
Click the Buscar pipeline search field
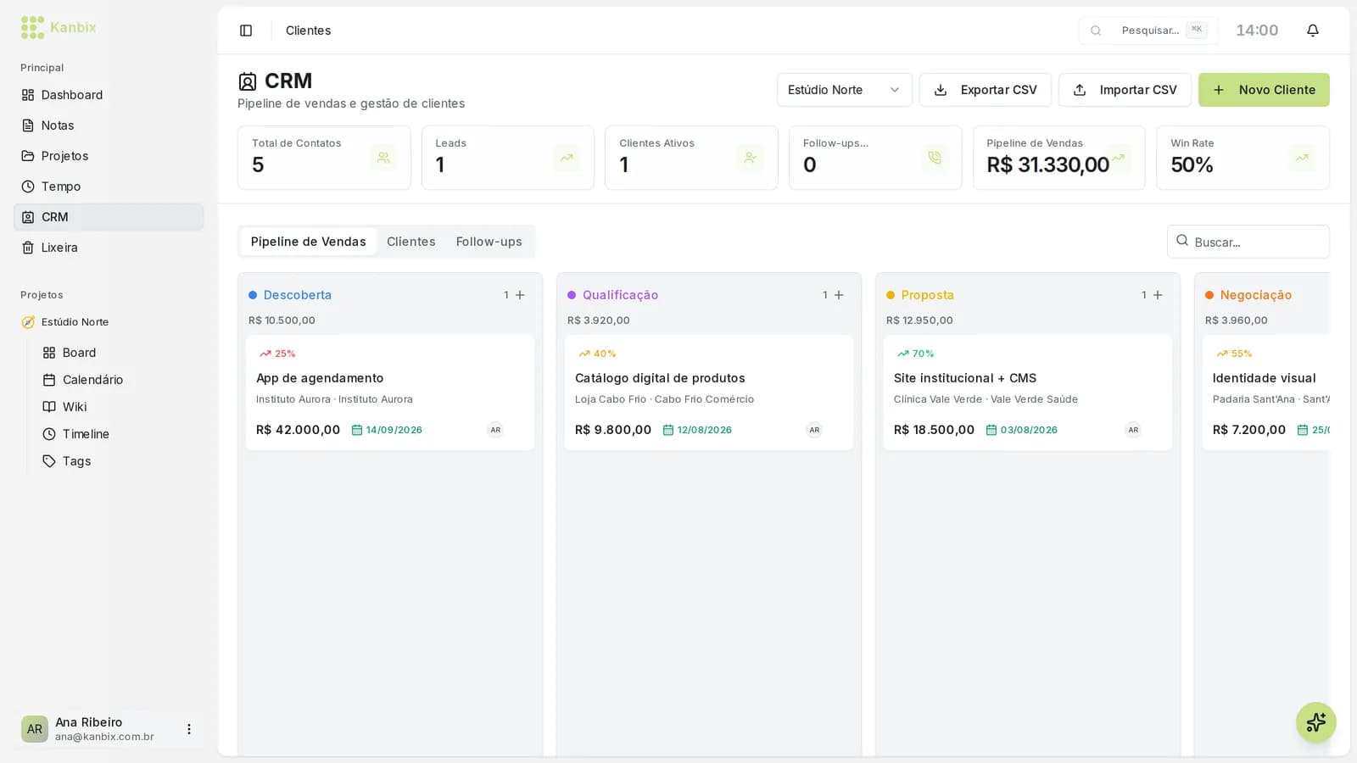pyautogui.click(x=1248, y=242)
